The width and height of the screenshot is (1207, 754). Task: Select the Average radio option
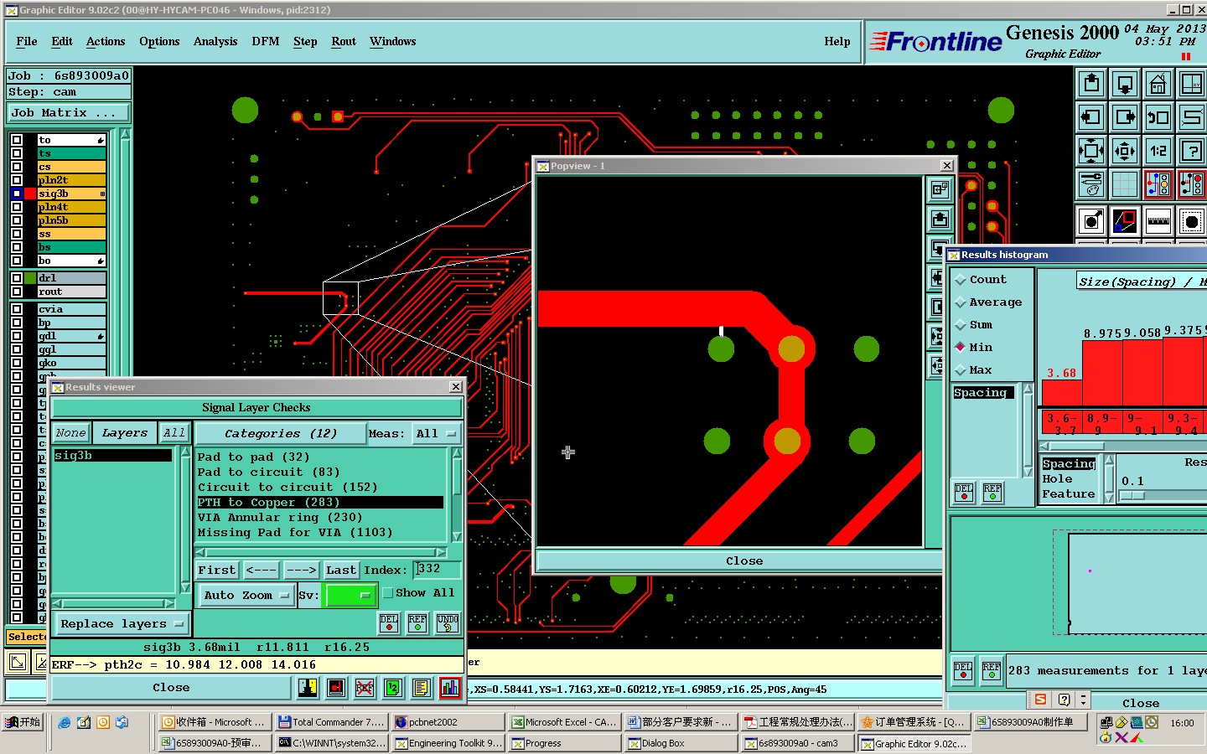point(987,302)
